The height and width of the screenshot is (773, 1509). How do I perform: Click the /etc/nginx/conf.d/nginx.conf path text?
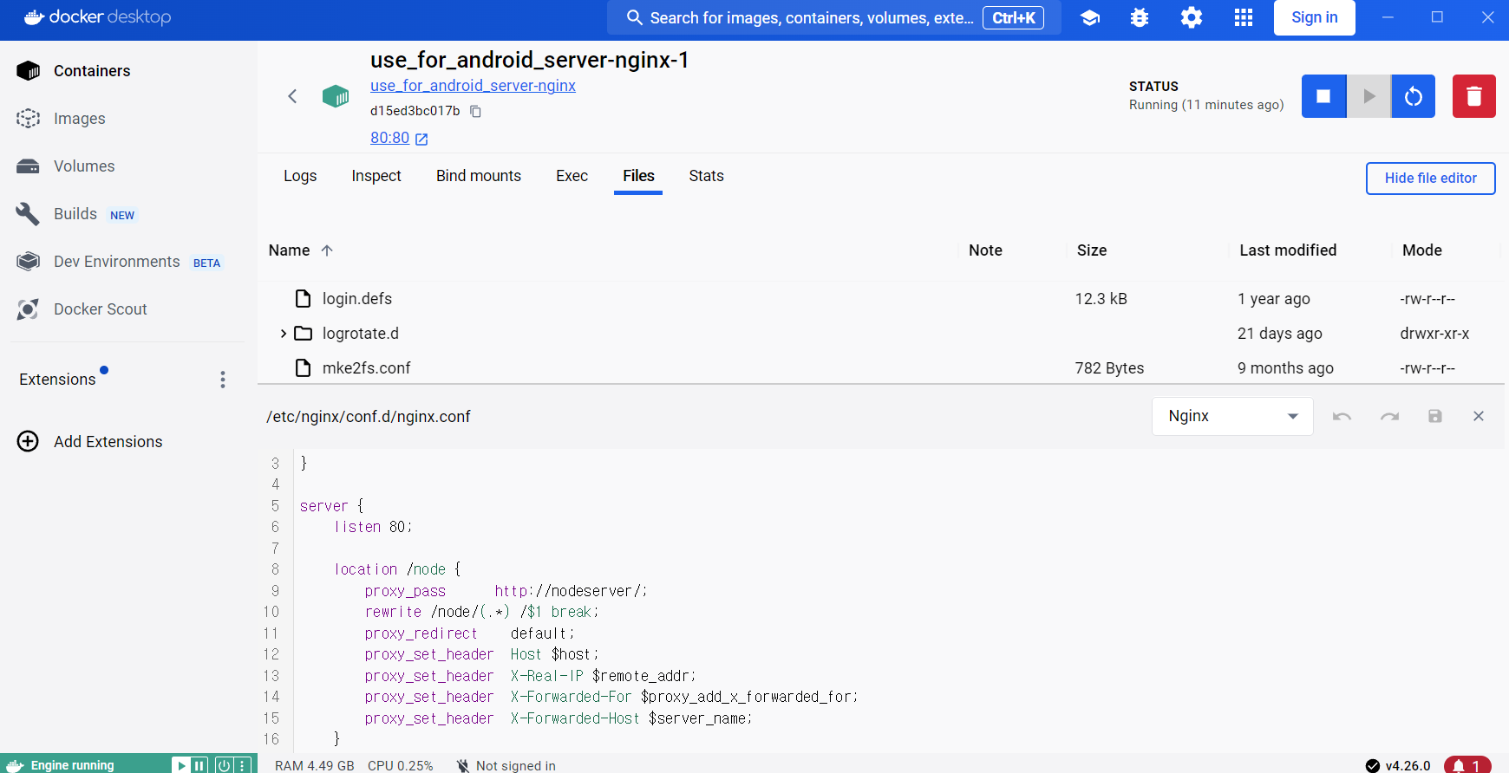369,417
